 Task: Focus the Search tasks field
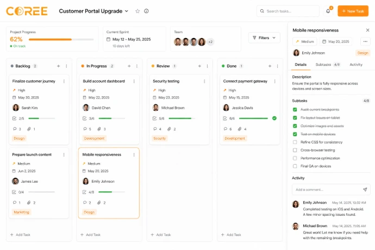[288, 11]
